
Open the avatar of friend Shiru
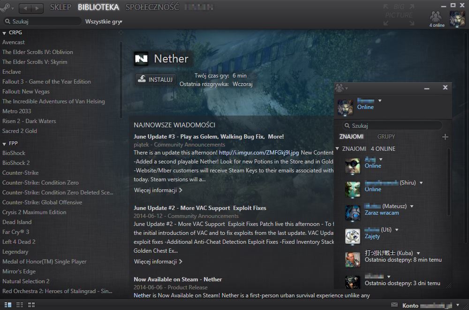[353, 190]
